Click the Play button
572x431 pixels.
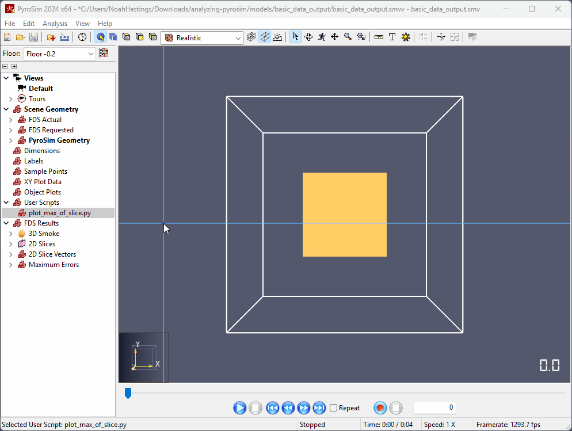[x=239, y=407]
